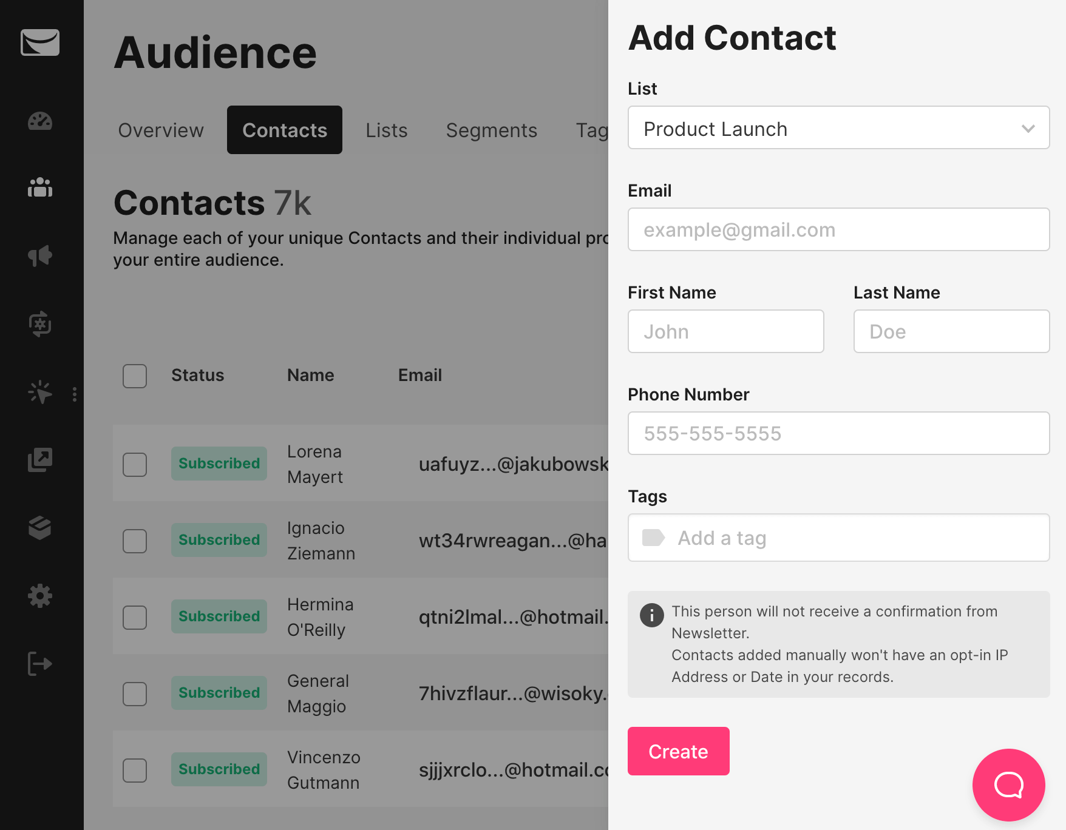
Task: Focus the Phone Number field
Action: [x=838, y=434]
